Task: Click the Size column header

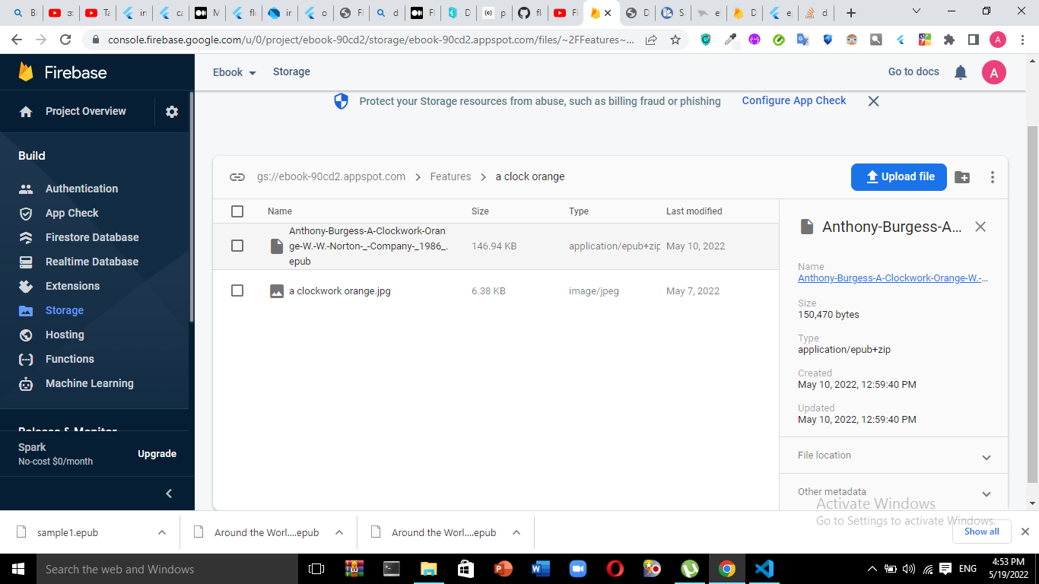Action: coord(480,211)
